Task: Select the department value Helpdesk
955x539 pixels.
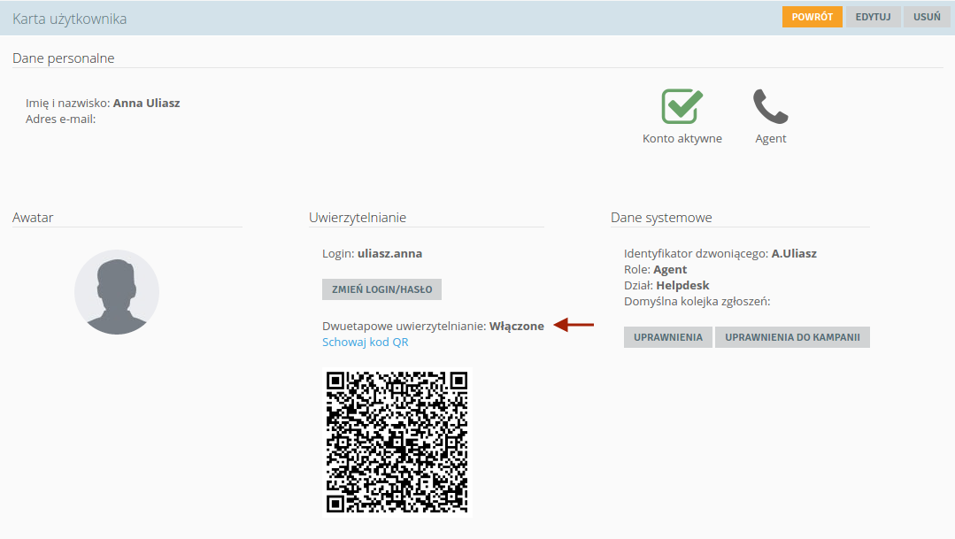Action: [682, 285]
